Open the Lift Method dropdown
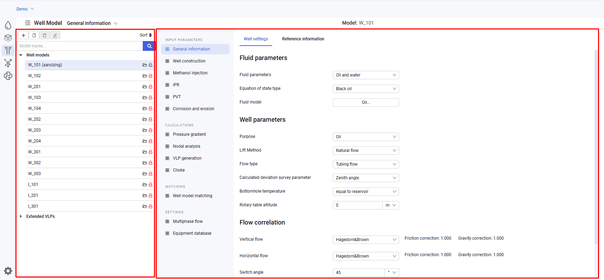 pos(366,151)
